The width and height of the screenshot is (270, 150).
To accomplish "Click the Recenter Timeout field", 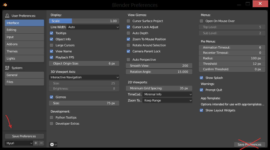I will tap(232, 53).
